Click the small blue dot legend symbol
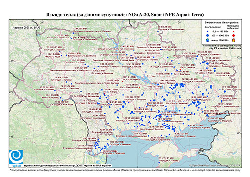This screenshot has height=177, width=250. pyautogui.click(x=208, y=31)
